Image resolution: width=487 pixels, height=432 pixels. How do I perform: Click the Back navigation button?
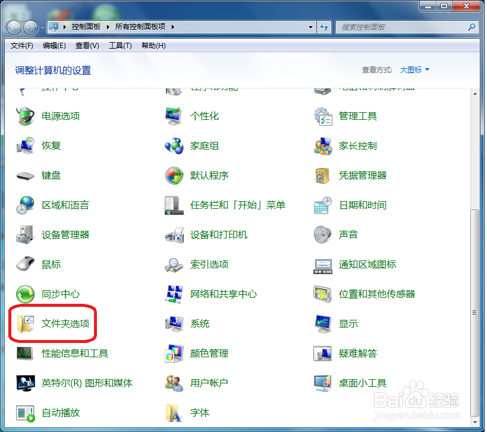point(14,27)
